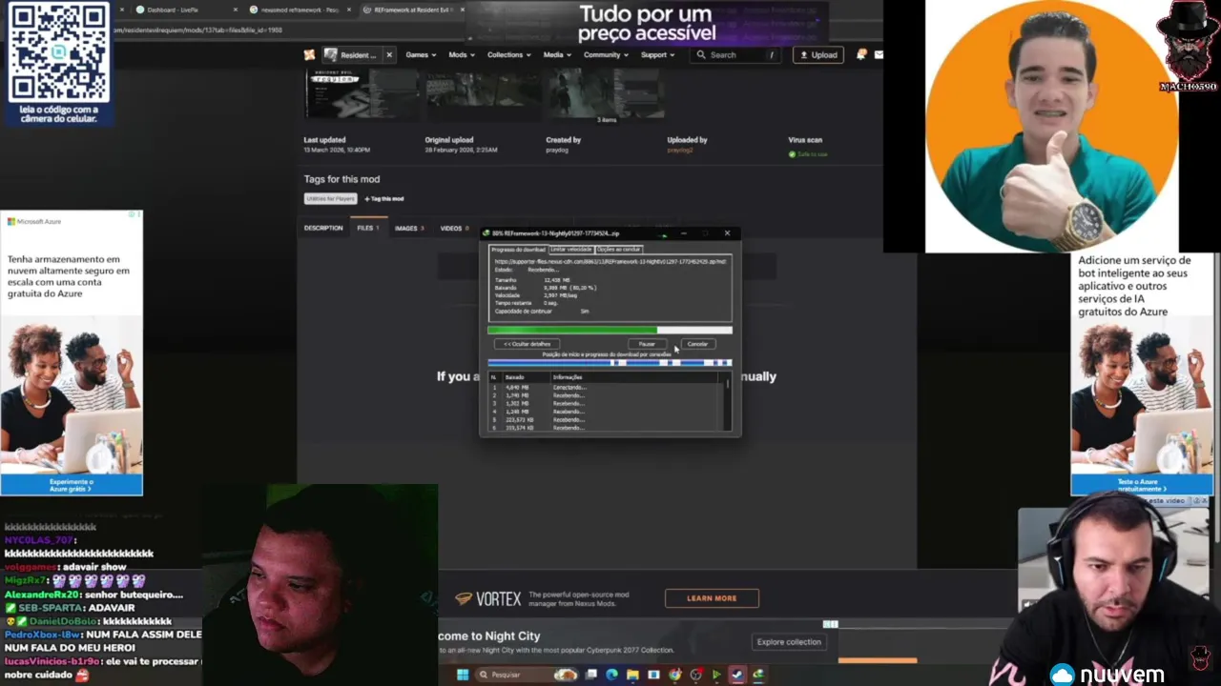Screen dimensions: 1221x686
Task: Open Task View from the taskbar
Action: pos(591,675)
